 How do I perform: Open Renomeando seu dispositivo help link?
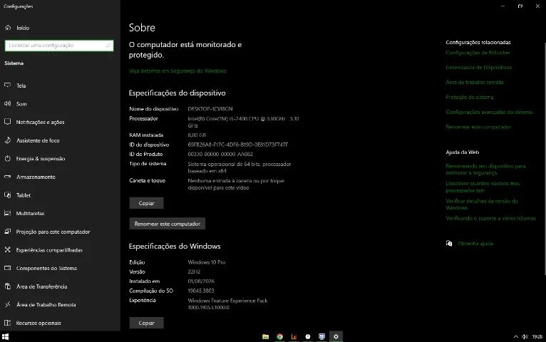pos(485,170)
